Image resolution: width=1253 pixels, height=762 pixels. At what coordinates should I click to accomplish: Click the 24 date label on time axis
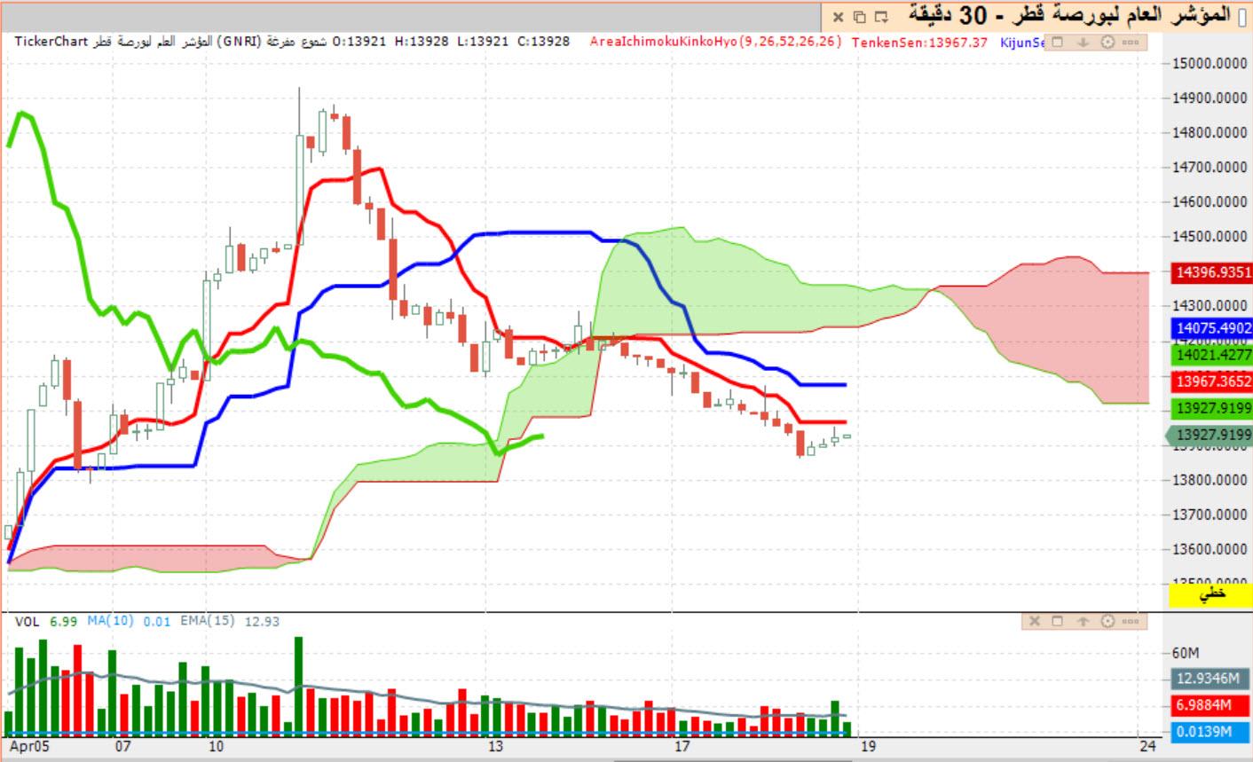(1147, 747)
